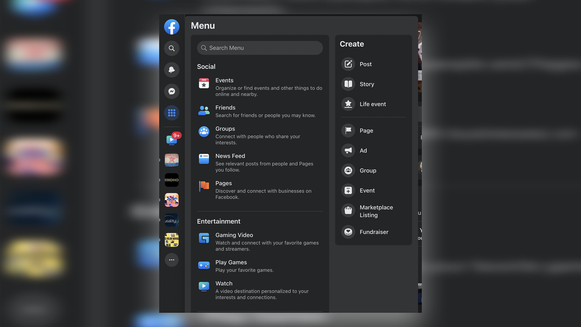
Task: Open the dark blue 'usality' shortcut thumbnail
Action: click(x=171, y=220)
